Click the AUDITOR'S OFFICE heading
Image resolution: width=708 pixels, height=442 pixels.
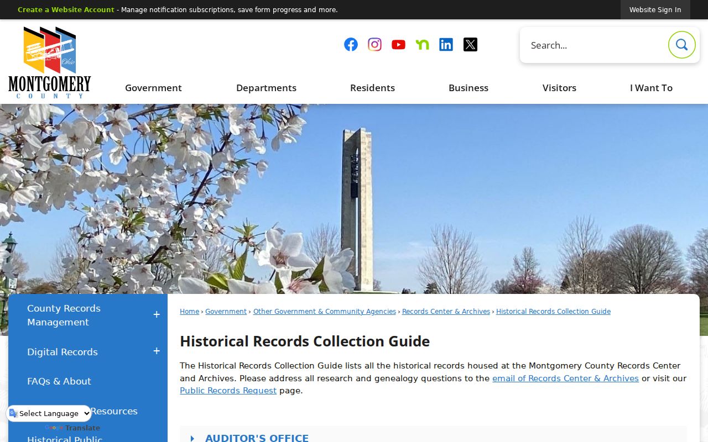click(257, 438)
